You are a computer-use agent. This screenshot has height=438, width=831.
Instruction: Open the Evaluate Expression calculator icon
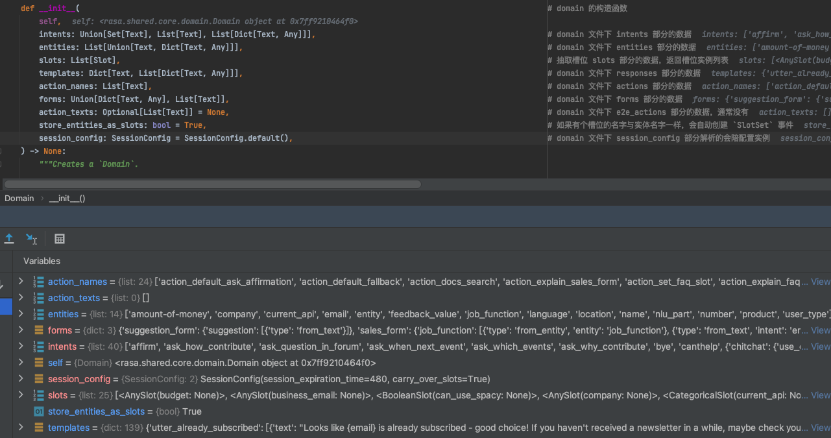click(60, 239)
